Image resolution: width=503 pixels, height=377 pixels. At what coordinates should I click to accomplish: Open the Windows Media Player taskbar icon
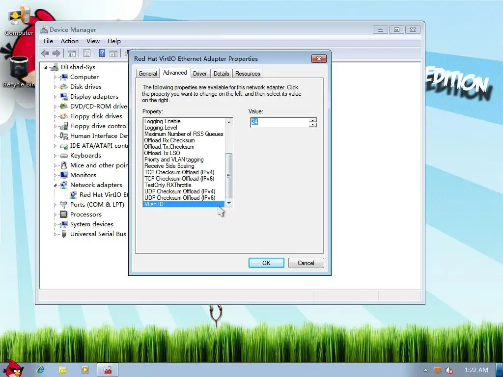(85, 370)
